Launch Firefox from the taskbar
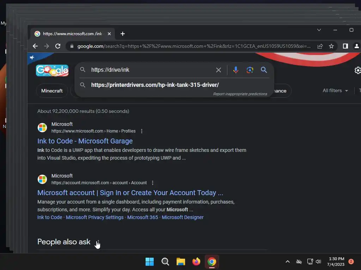This screenshot has height=270, width=361. (x=196, y=262)
